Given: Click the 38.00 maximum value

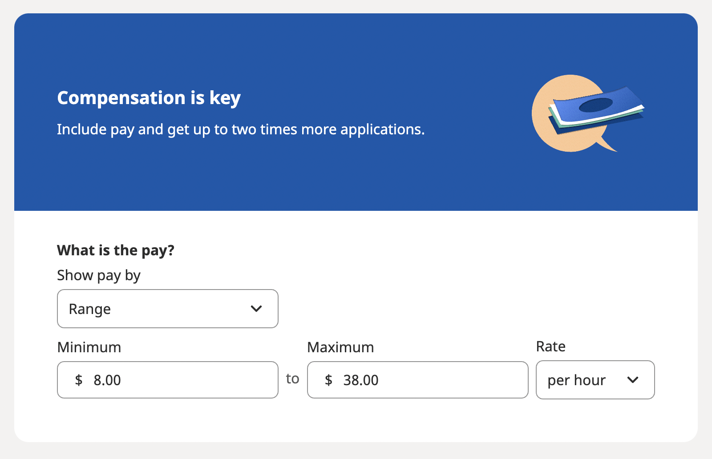Looking at the screenshot, I should pos(361,380).
